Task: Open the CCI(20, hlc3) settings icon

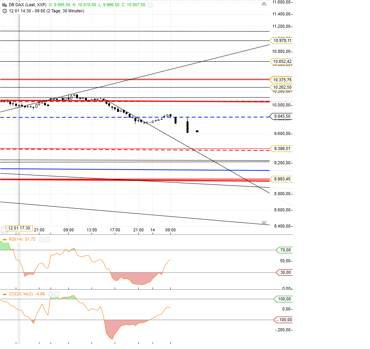Action: (x=51, y=294)
